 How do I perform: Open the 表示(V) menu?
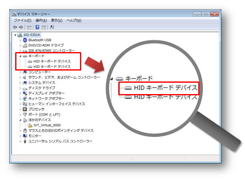pos(56,21)
